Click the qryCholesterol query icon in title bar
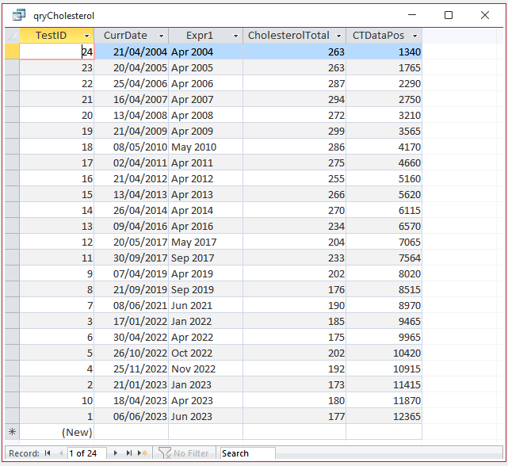The image size is (508, 466). 19,15
